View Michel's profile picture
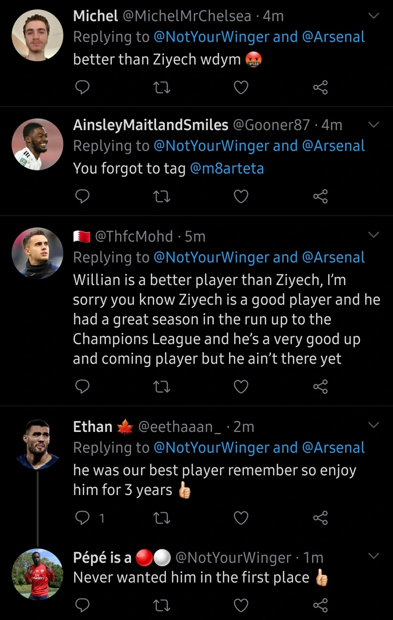The image size is (393, 620). pyautogui.click(x=37, y=35)
